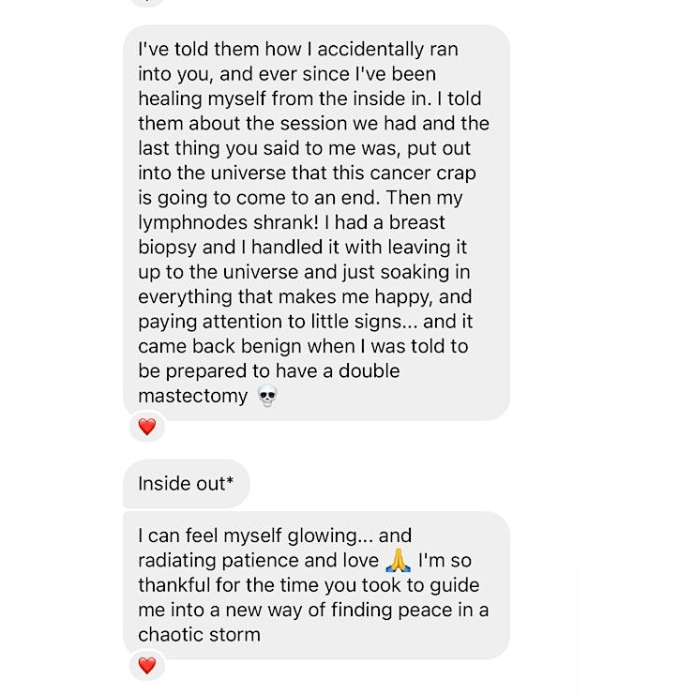Click the praying hands emoji
The image size is (694, 694).
click(x=399, y=561)
